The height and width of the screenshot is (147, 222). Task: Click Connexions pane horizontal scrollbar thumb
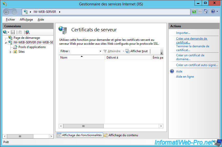[20, 136]
